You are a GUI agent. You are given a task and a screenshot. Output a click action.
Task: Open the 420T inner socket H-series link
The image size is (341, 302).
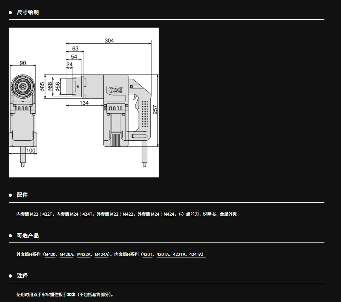pos(148,255)
